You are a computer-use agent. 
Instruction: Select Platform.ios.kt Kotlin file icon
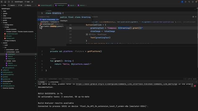[6, 66]
